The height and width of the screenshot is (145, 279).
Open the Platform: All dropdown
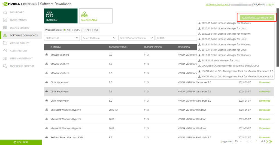(62, 38)
